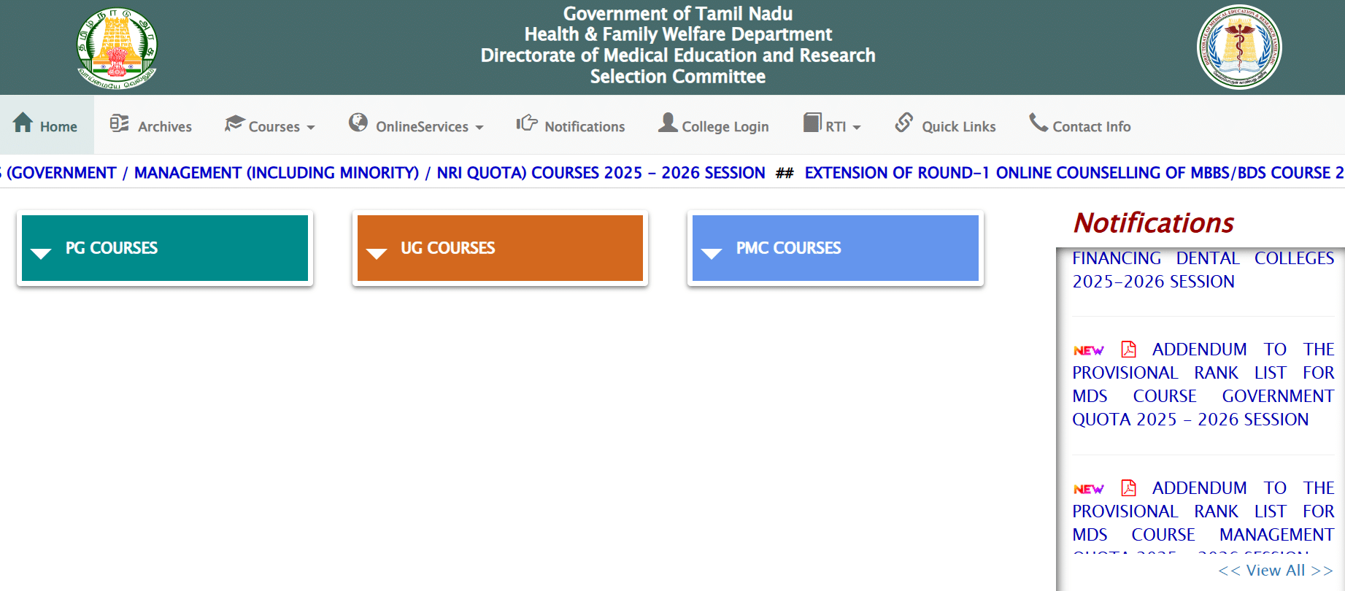1345x591 pixels.
Task: Open the Archives menu item
Action: click(x=165, y=127)
